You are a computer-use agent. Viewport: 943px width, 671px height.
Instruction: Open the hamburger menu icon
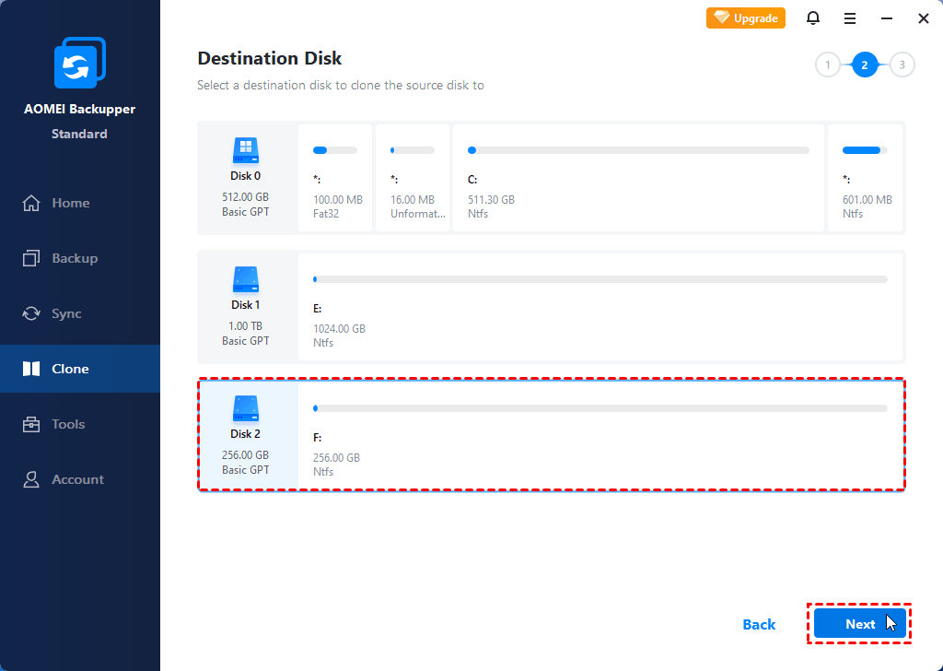tap(850, 18)
